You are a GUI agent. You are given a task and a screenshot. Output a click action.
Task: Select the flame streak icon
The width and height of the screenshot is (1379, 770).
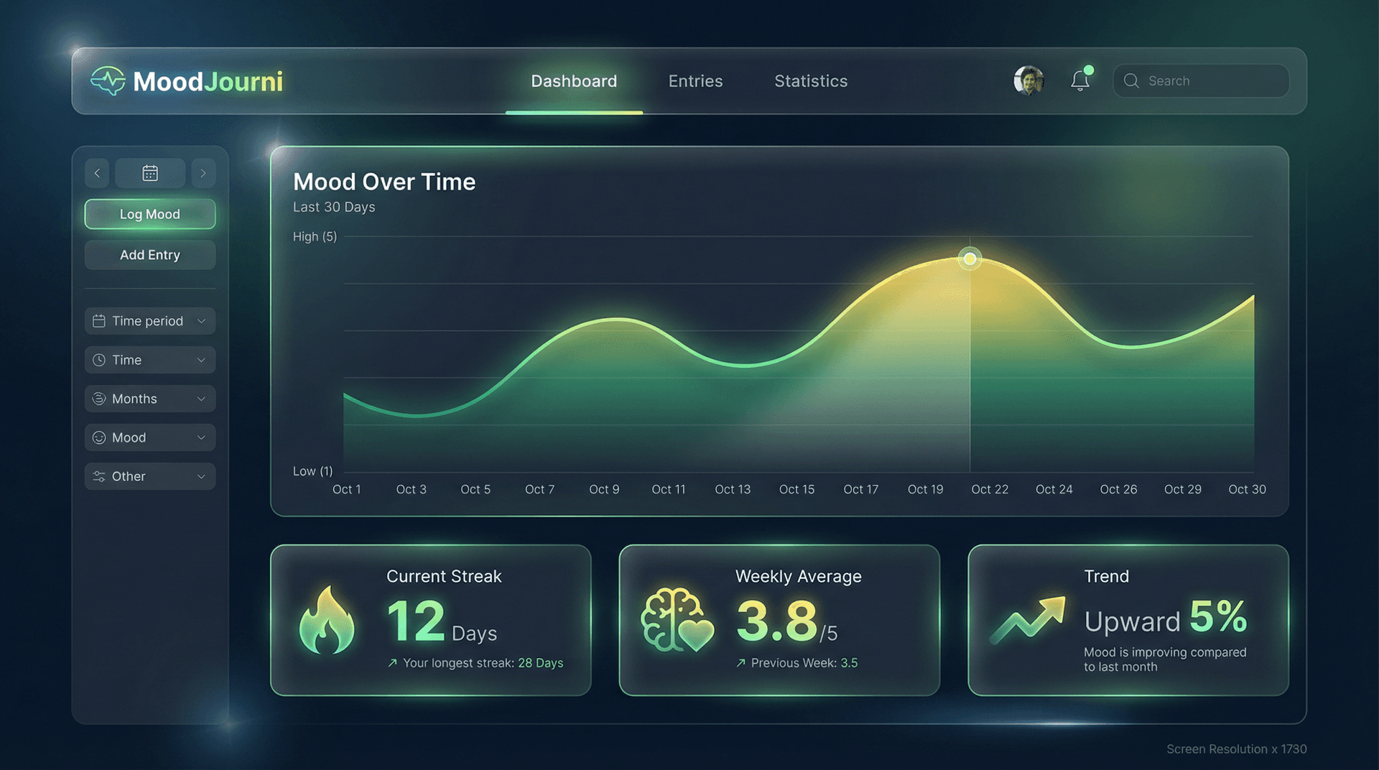coord(327,619)
